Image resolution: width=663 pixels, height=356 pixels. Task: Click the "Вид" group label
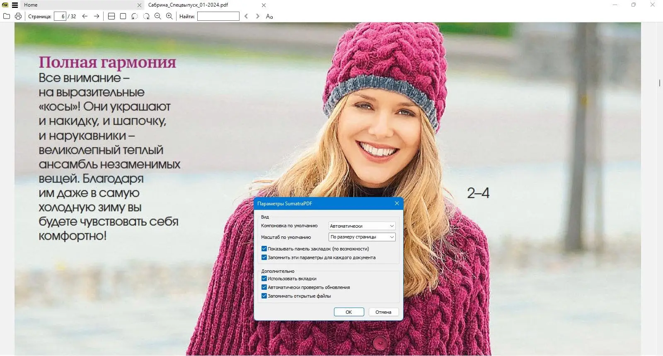tap(265, 217)
